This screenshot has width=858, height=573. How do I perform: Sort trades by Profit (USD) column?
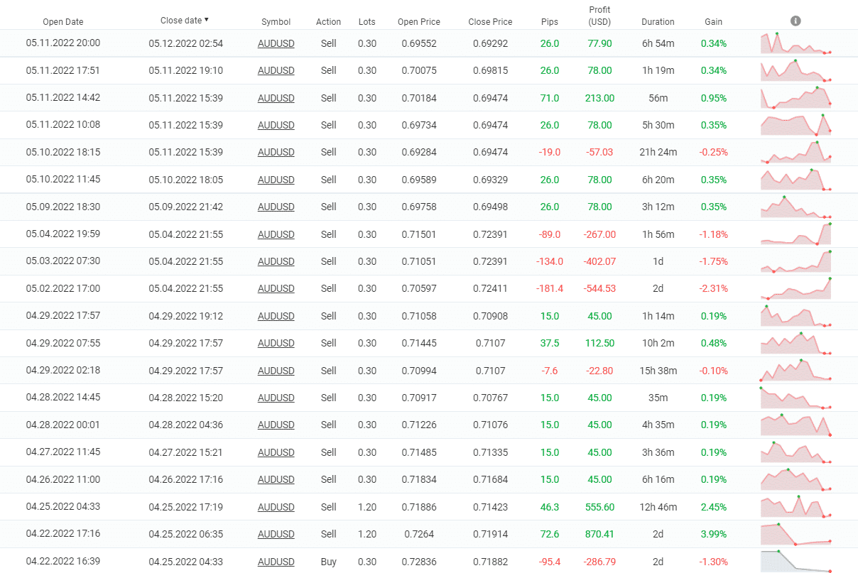pyautogui.click(x=599, y=16)
